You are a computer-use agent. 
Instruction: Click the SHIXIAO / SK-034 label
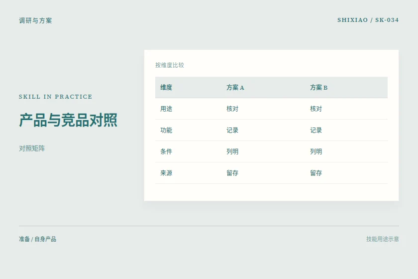368,20
